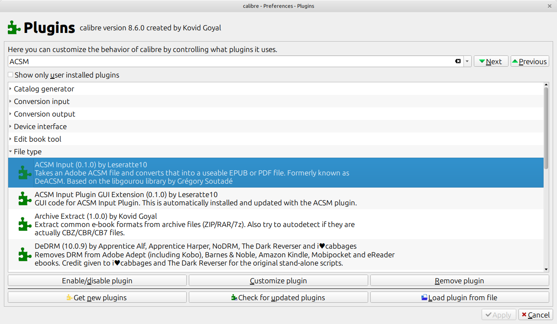Select the Archive Extract (1.0.0) plugin row
This screenshot has height=324, width=557.
click(275, 224)
